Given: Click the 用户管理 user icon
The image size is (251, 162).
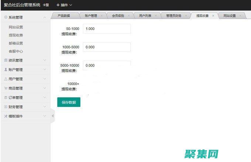Looking at the screenshot, I should pos(6,79).
